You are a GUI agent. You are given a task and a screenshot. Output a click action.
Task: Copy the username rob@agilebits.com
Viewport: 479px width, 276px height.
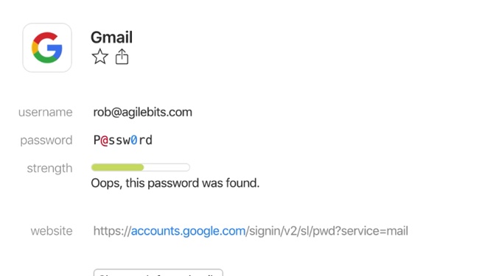pyautogui.click(x=143, y=112)
